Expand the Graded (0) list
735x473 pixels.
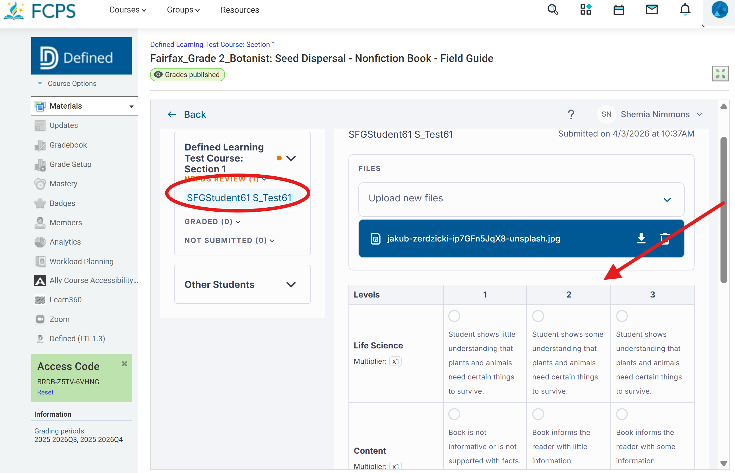coord(212,222)
